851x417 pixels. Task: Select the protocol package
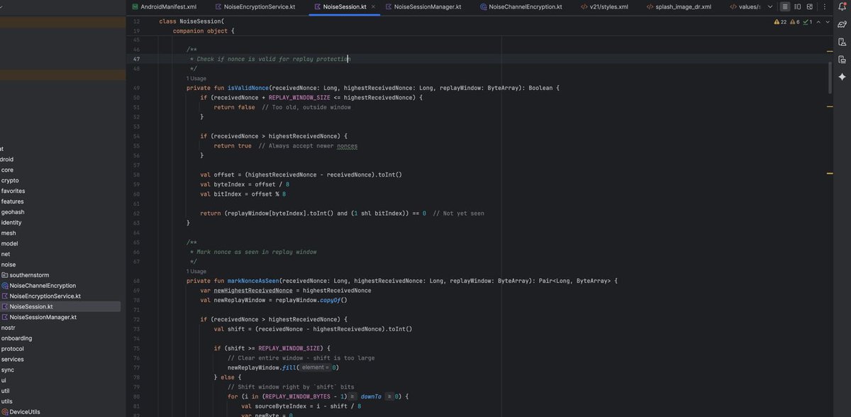(x=13, y=349)
